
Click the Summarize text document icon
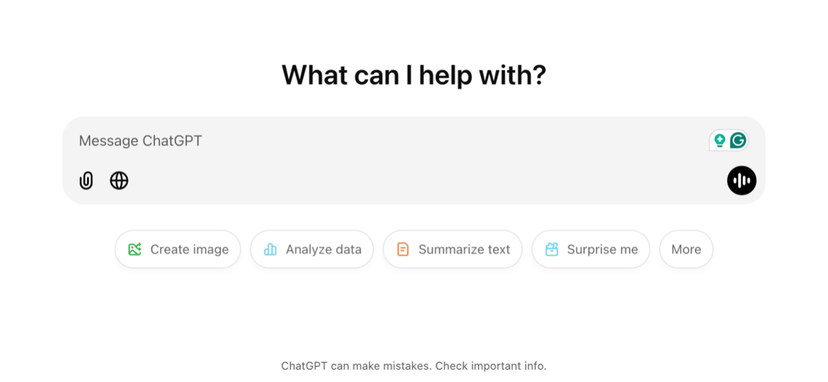(403, 249)
